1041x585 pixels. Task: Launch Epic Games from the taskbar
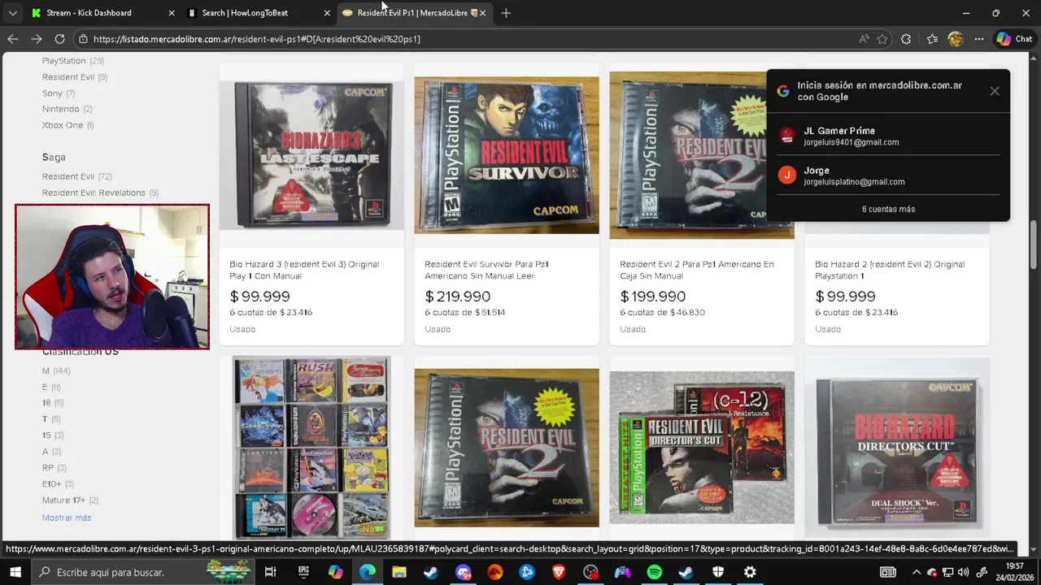tap(303, 572)
